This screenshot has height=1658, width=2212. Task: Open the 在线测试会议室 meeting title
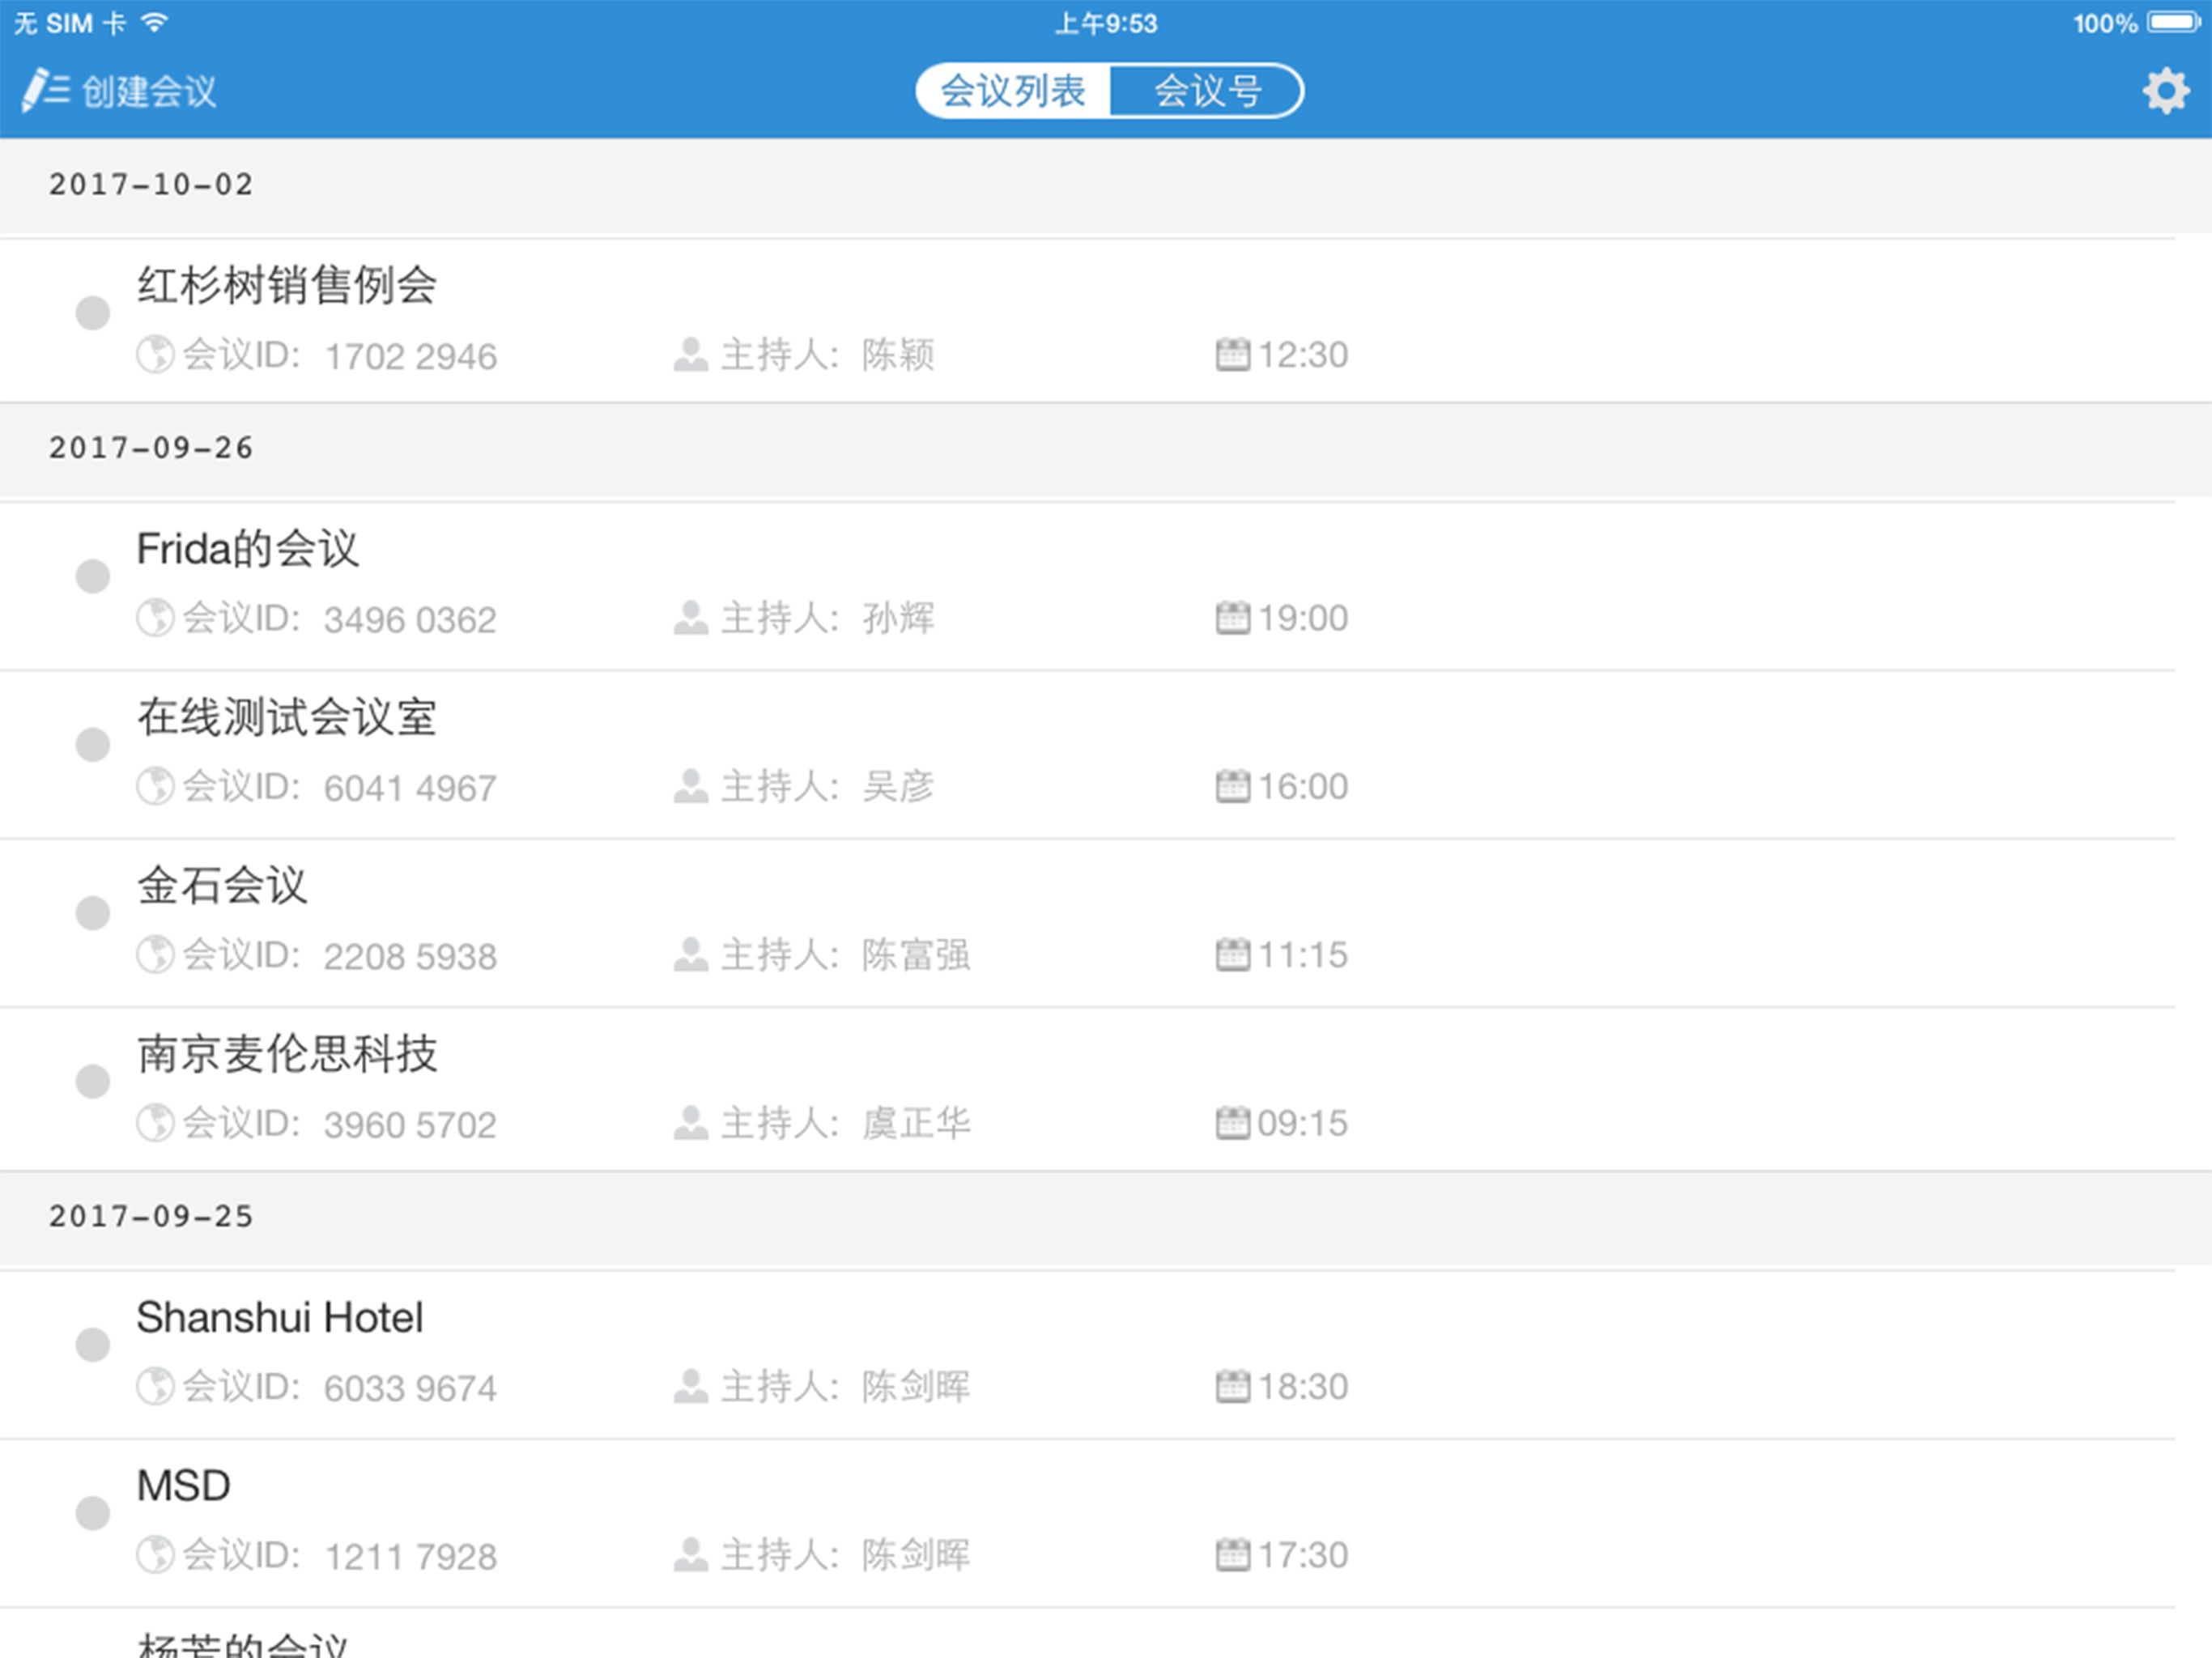pos(287,717)
